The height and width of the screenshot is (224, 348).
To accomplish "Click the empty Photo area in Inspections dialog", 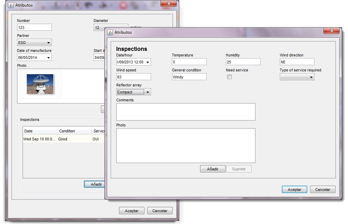I will [x=186, y=146].
